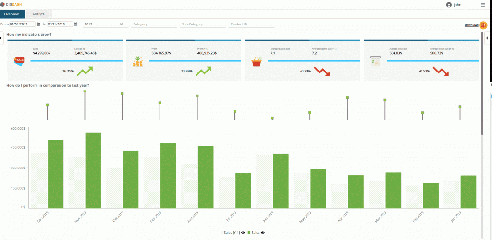Screen dimensions: 492x240
Task: Click the red down arrow for ticket size
Action: pos(441,72)
